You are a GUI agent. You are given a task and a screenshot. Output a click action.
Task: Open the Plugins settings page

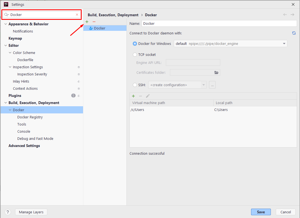tap(15, 96)
